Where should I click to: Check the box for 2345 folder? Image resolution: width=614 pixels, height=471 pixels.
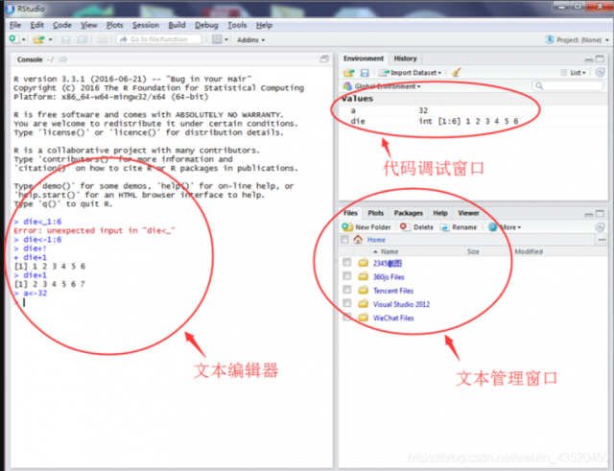(347, 262)
